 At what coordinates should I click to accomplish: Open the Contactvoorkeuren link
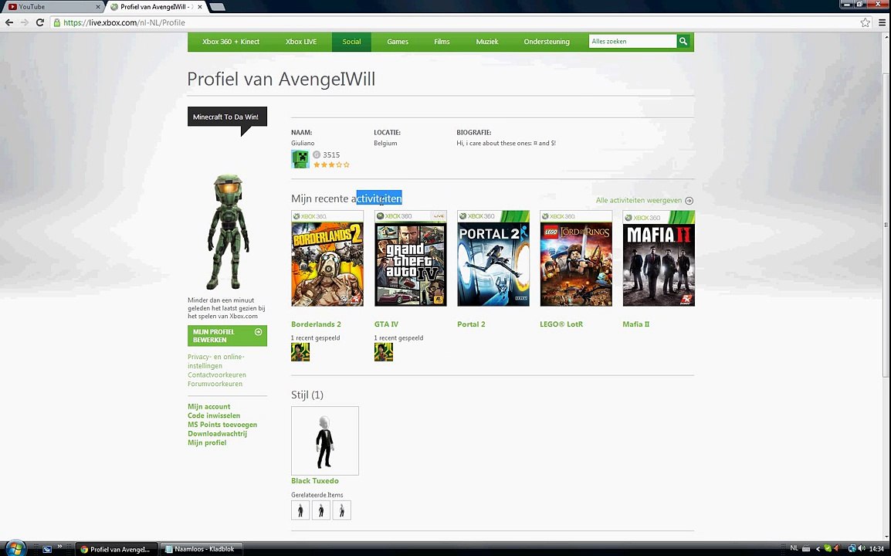(216, 375)
